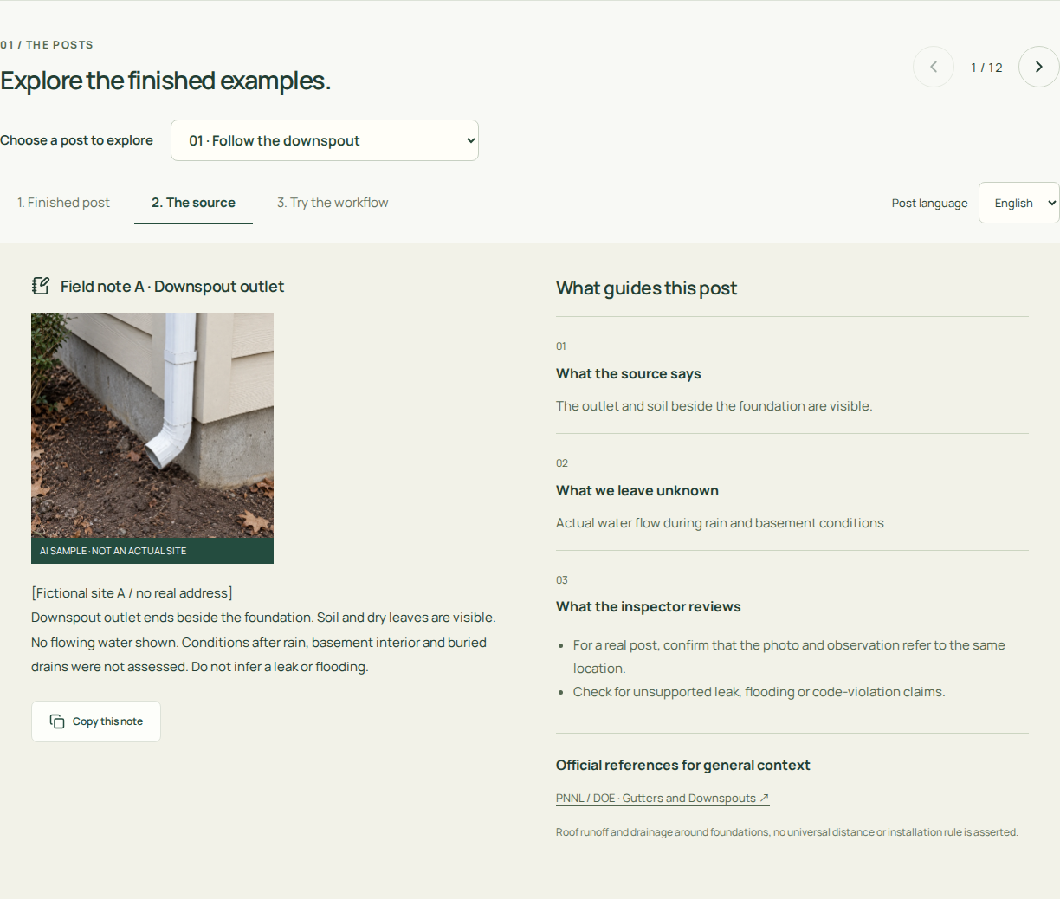Image resolution: width=1060 pixels, height=899 pixels.
Task: Click the 'Post language' label
Action: click(930, 204)
